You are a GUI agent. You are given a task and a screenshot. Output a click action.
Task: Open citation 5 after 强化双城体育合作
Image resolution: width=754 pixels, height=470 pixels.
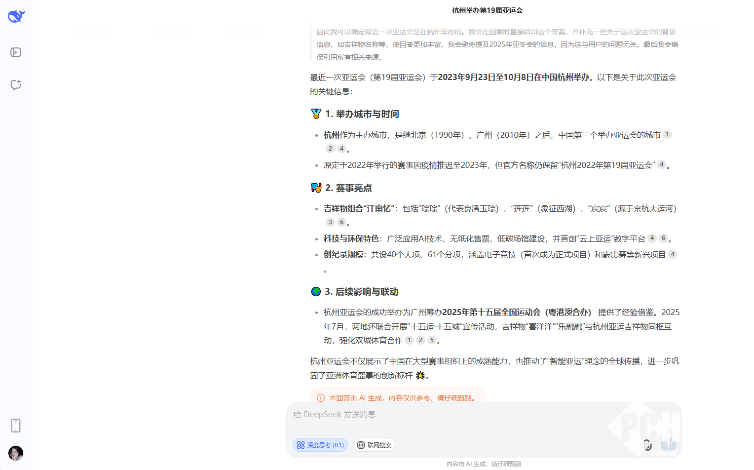(432, 340)
